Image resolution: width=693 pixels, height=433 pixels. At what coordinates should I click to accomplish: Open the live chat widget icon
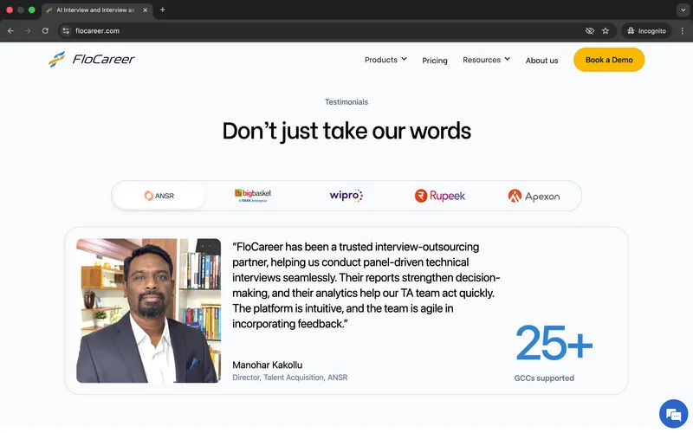click(x=672, y=413)
